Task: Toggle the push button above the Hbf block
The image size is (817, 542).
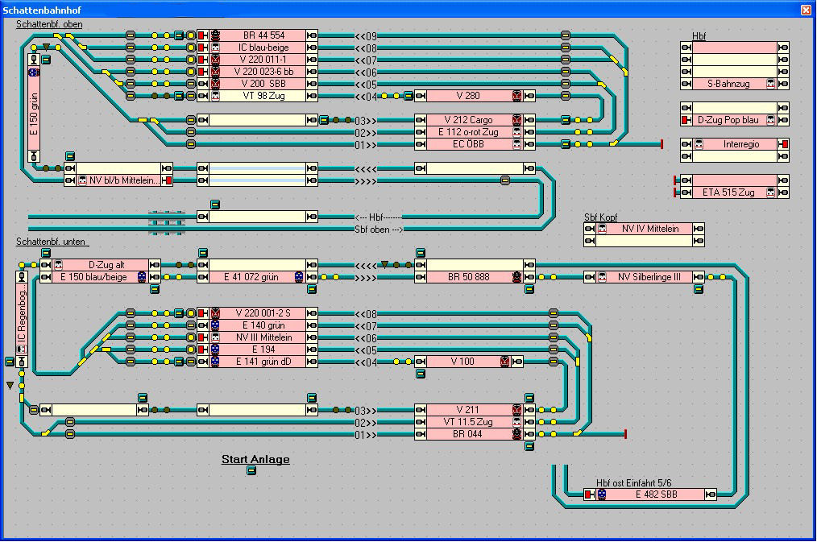Action: [x=215, y=205]
